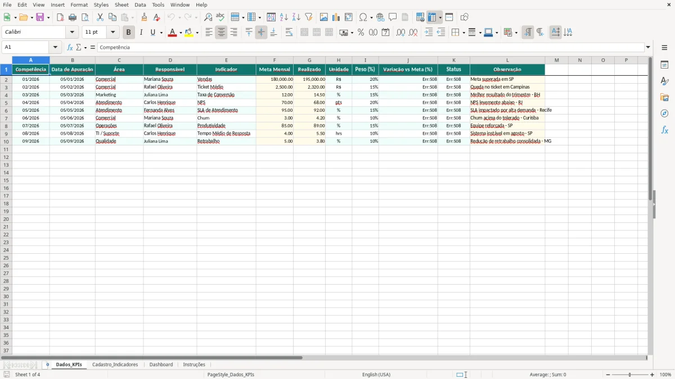Add a decimal place

(400, 33)
